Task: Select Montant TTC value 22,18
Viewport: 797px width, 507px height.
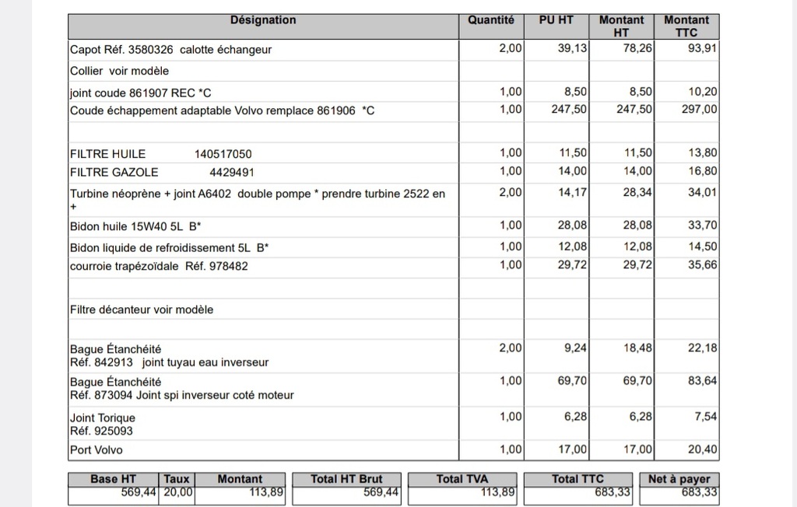Action: (x=703, y=348)
